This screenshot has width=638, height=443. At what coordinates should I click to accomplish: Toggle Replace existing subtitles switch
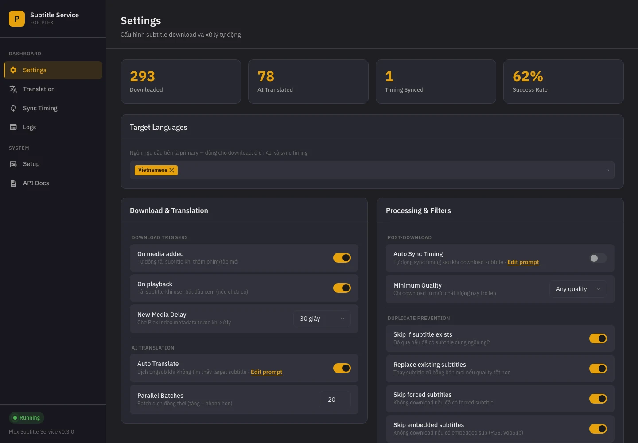[x=598, y=369]
